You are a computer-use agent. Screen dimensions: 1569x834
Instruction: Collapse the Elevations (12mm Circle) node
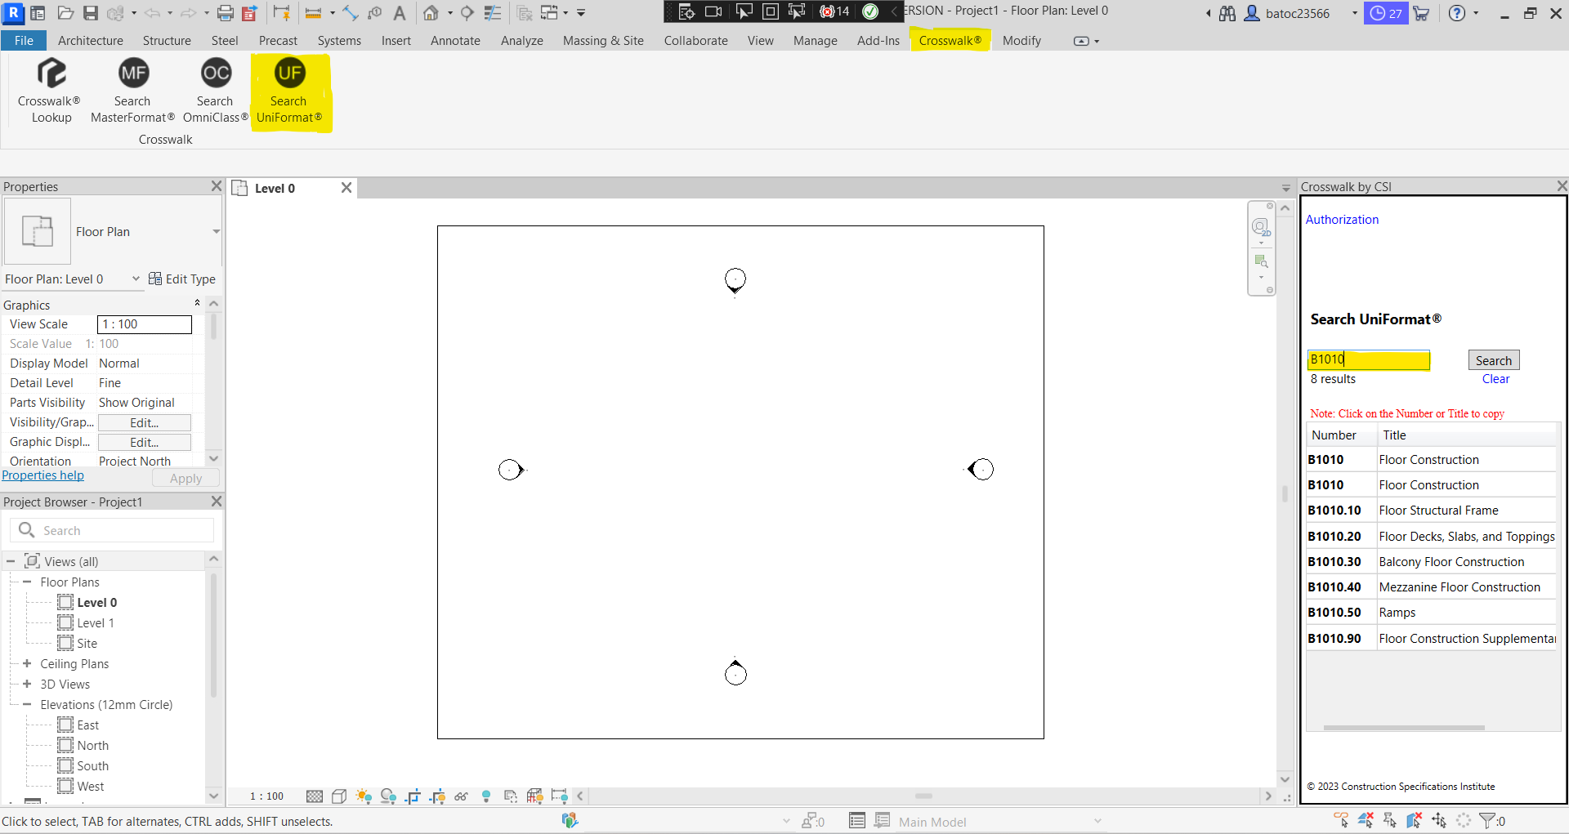[27, 705]
